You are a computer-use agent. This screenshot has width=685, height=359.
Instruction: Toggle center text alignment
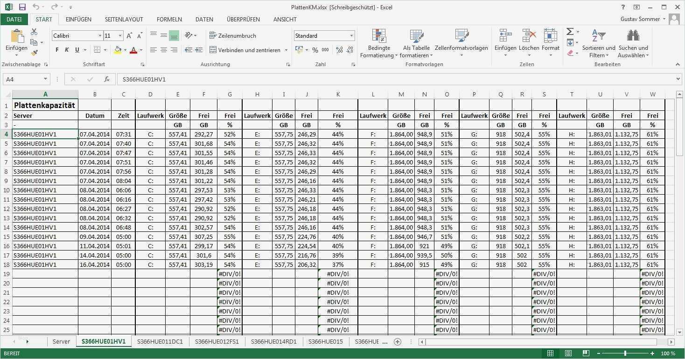click(x=163, y=50)
